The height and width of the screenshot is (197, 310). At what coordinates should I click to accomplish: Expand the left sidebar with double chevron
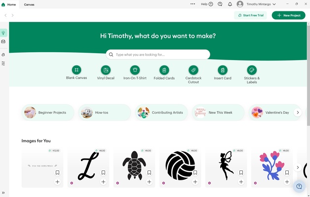pos(3,193)
